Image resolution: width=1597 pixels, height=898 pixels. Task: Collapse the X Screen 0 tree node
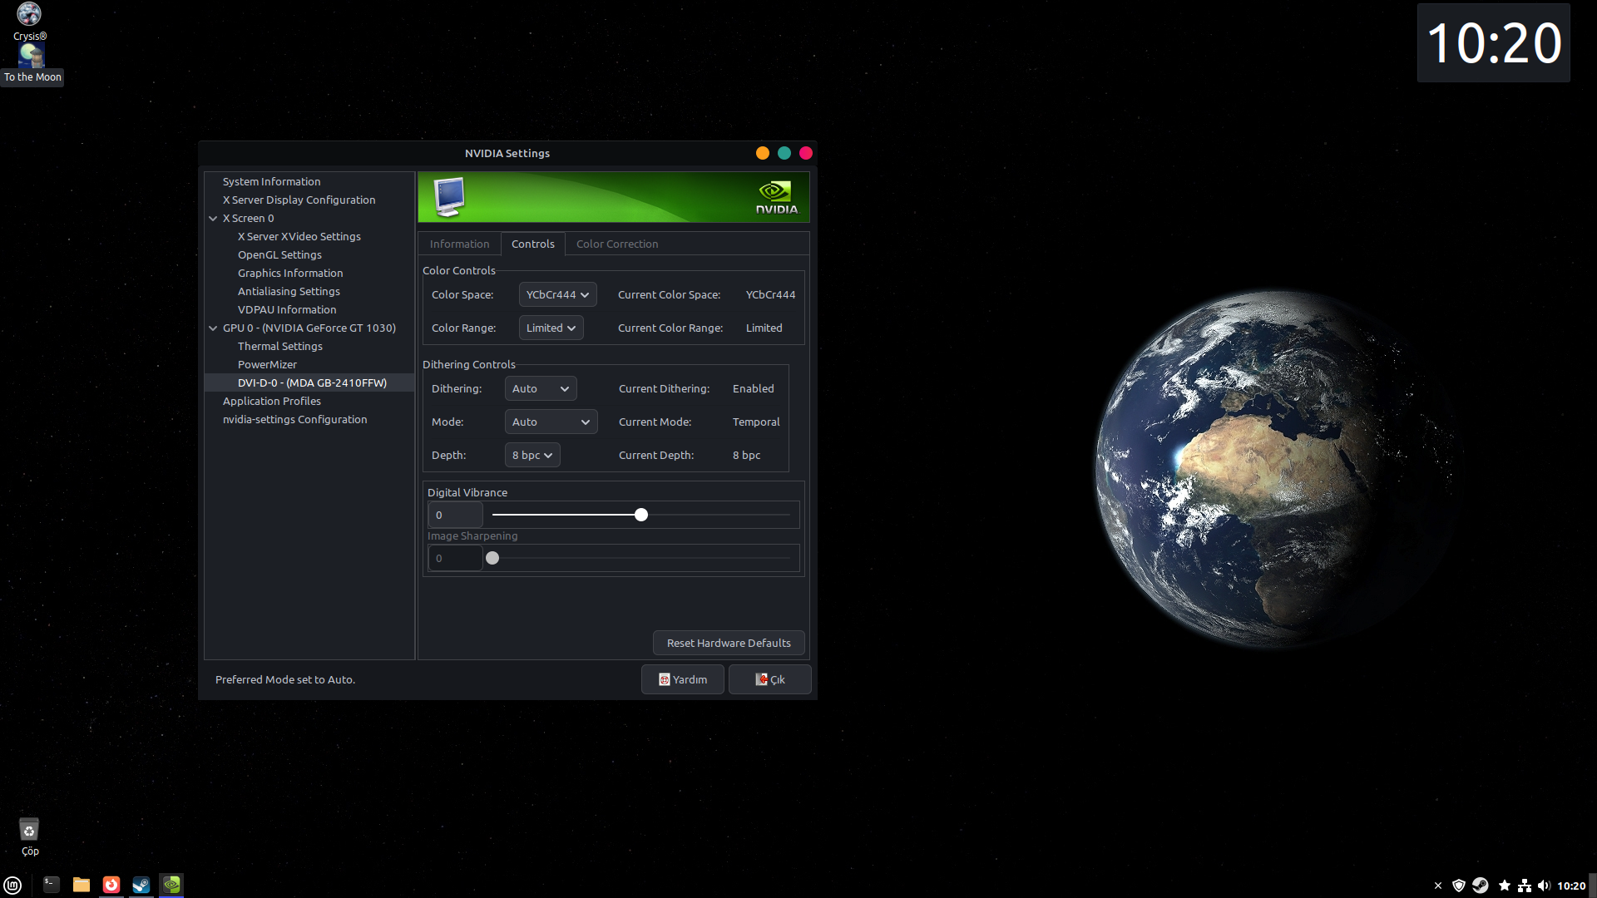click(x=213, y=219)
